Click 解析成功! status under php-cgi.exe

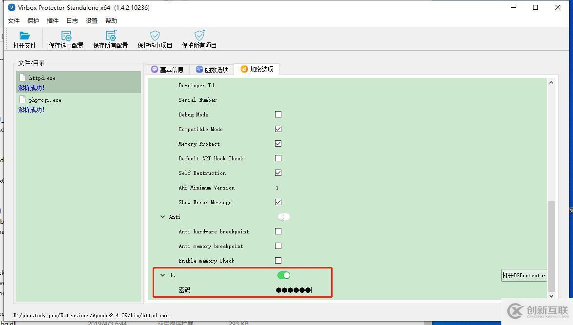(x=31, y=110)
